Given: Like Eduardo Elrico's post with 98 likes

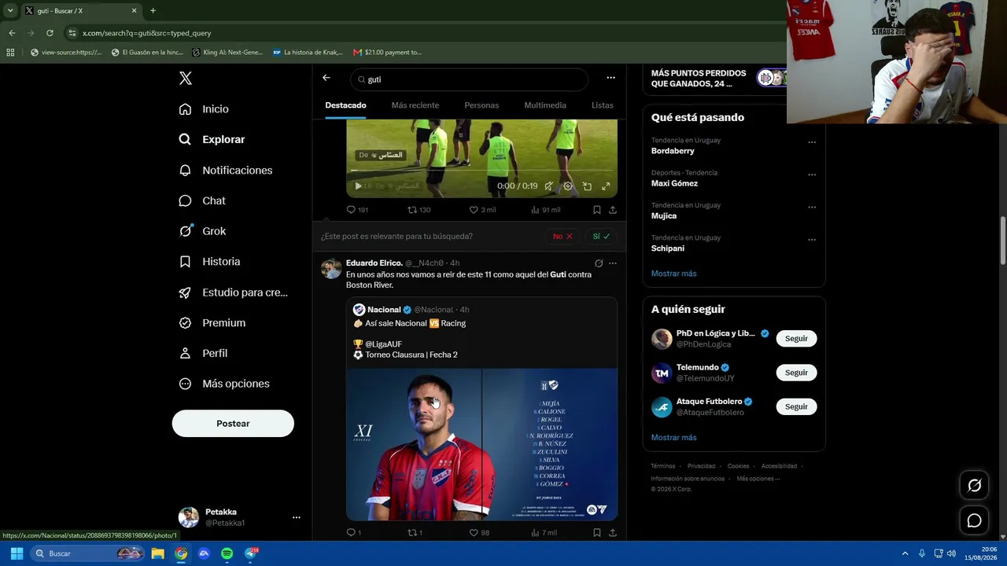Looking at the screenshot, I should (479, 533).
